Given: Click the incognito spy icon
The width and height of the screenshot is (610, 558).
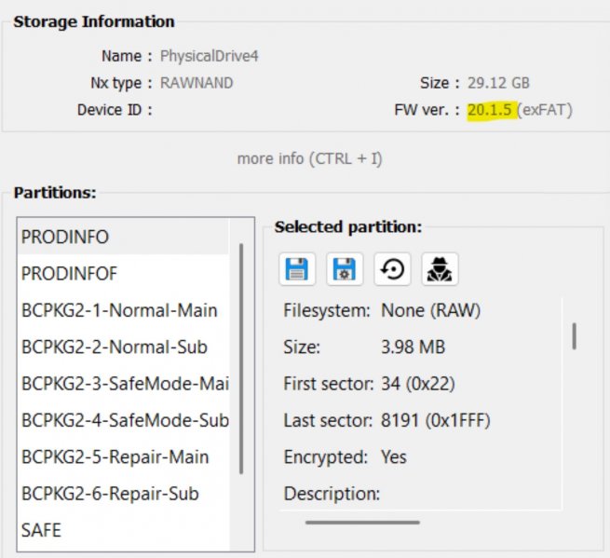Looking at the screenshot, I should coord(440,269).
